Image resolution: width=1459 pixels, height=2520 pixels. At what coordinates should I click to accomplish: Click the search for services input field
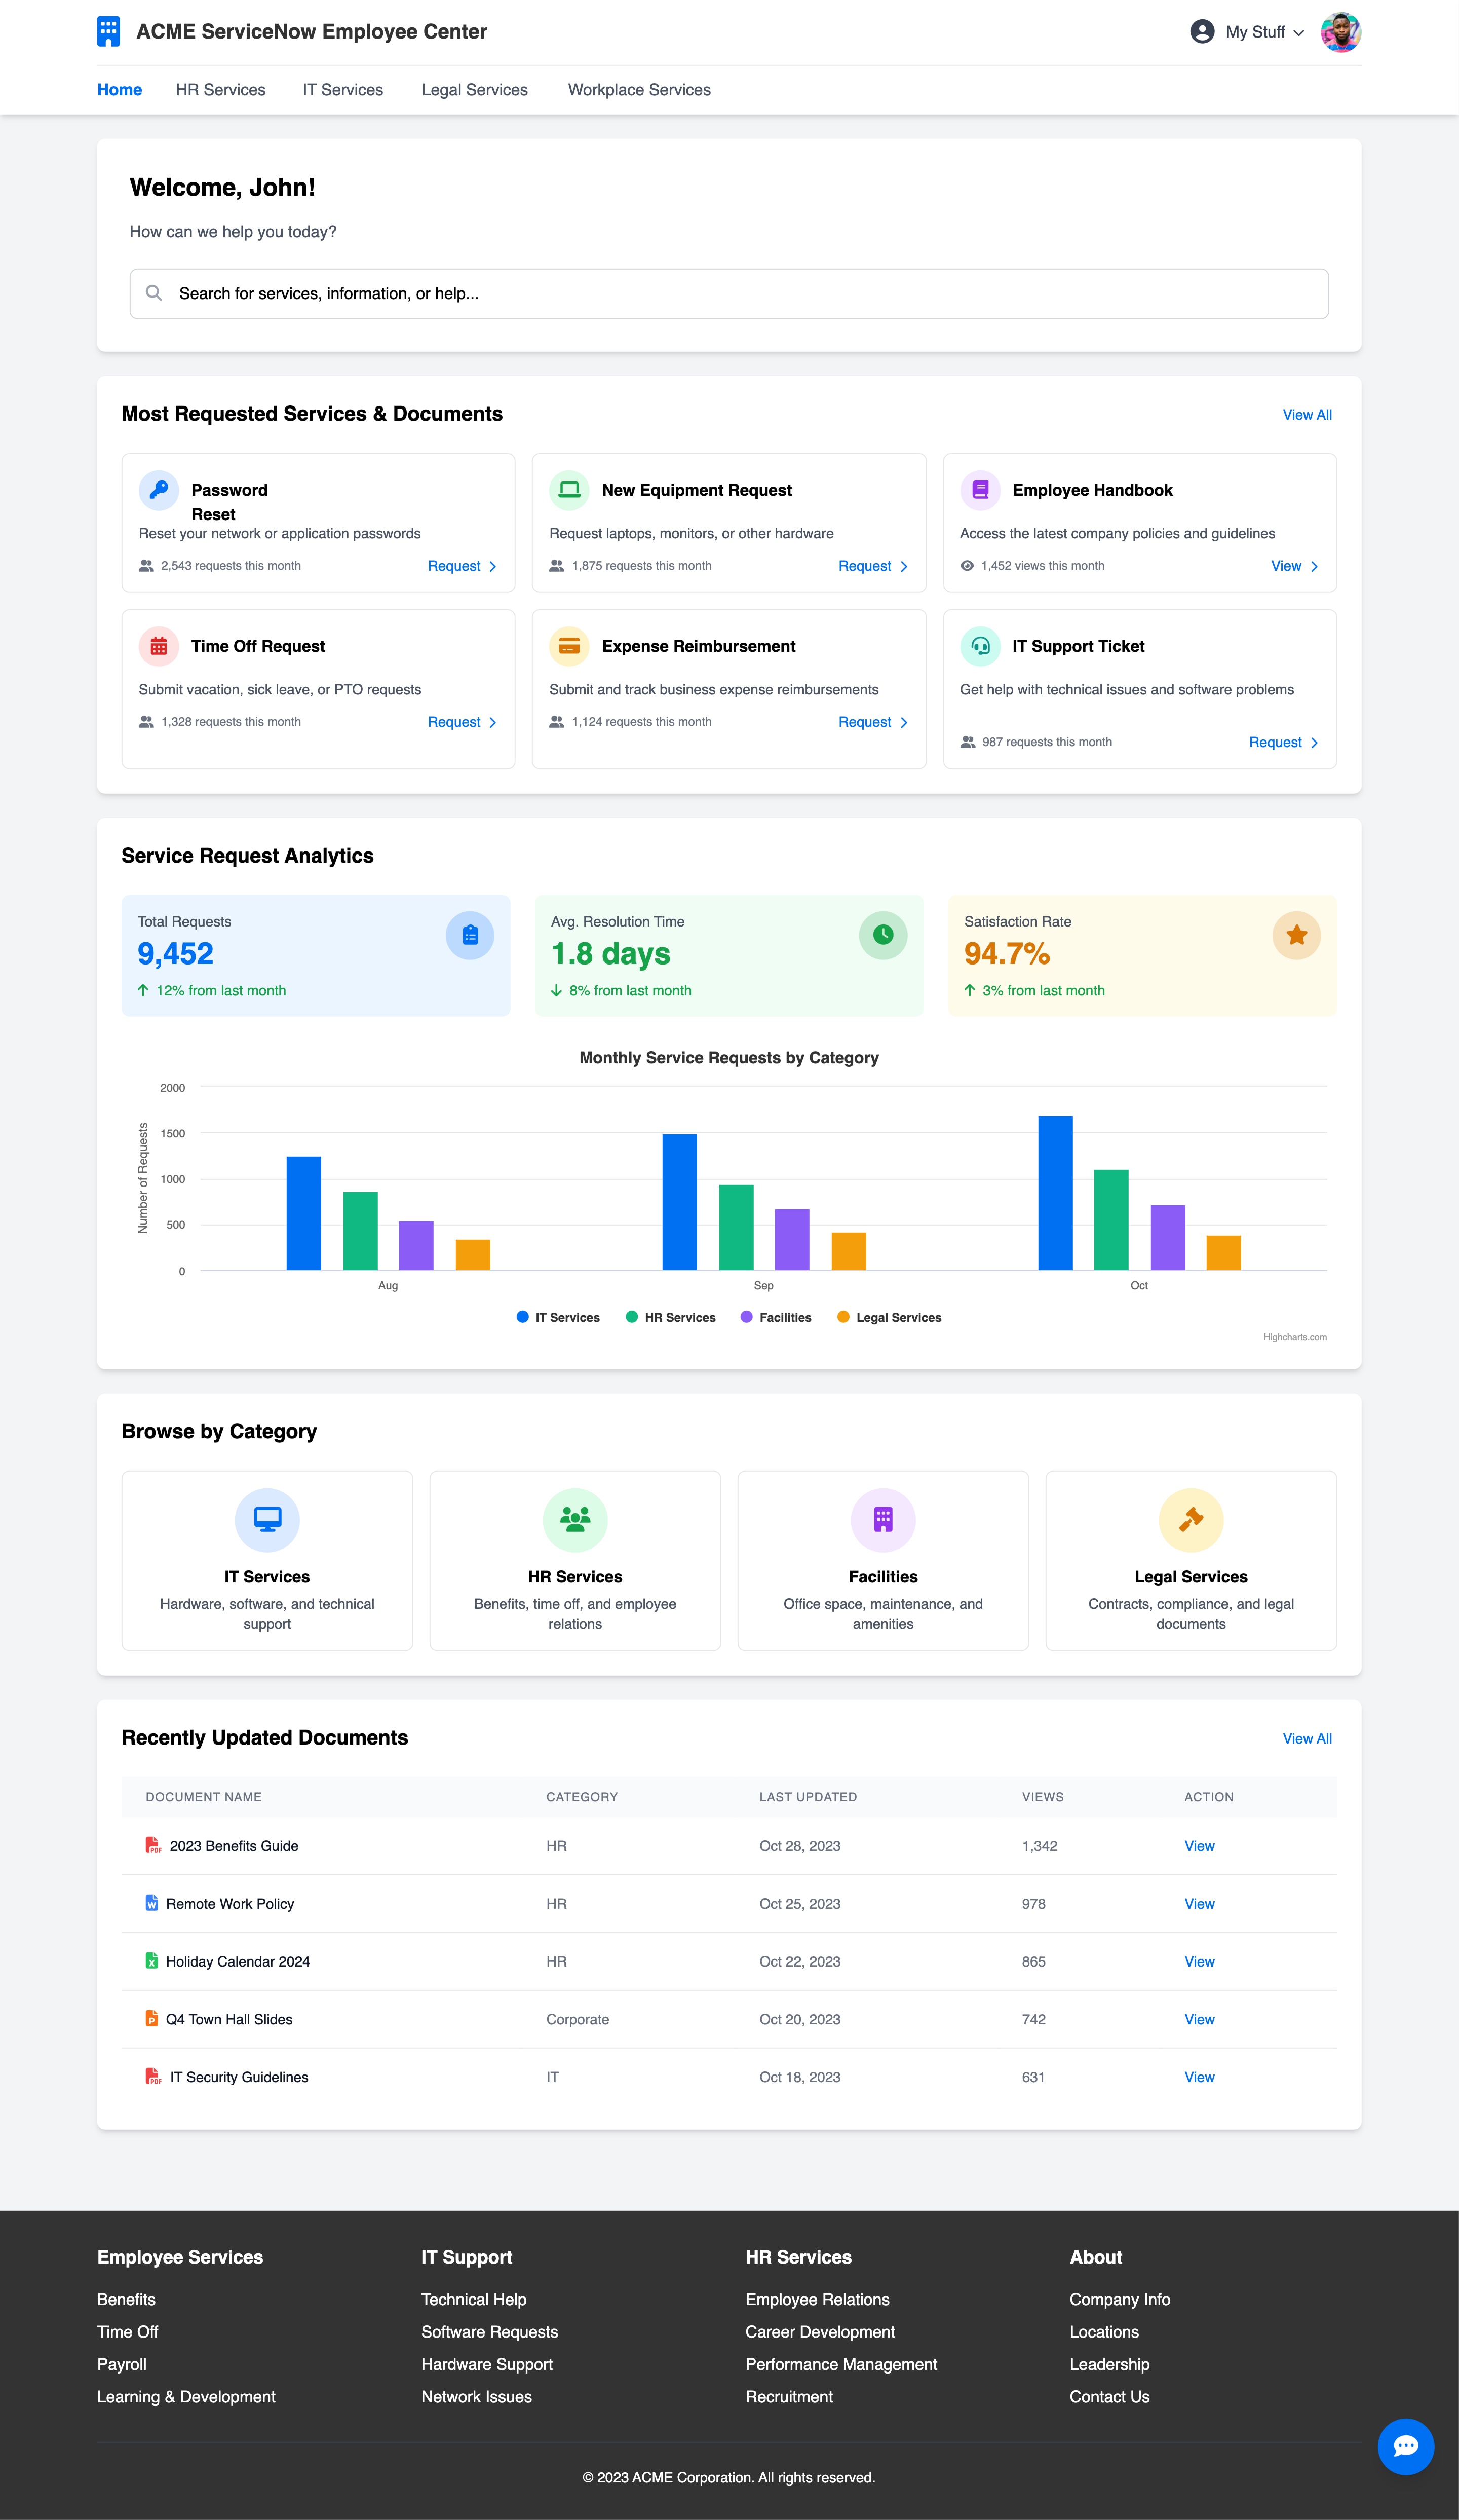click(x=728, y=293)
